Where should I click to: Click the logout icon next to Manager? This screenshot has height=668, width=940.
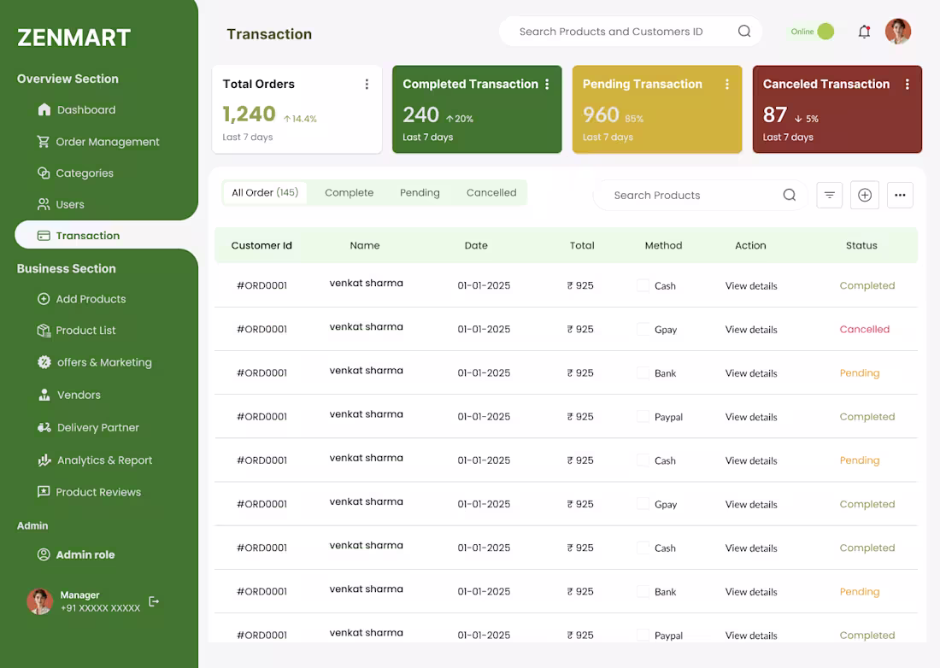(154, 601)
